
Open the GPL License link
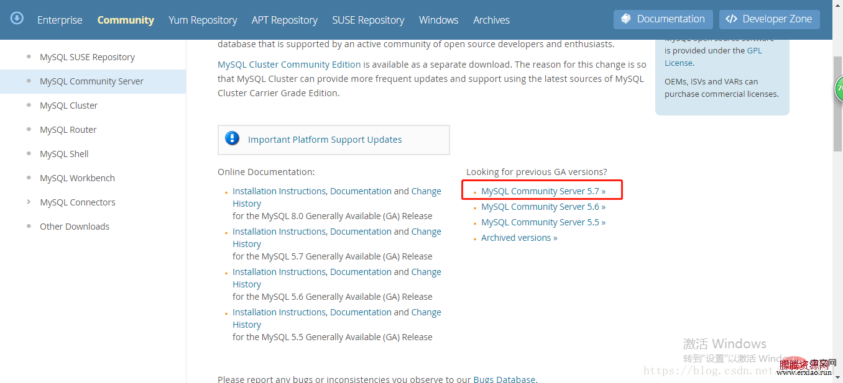pyautogui.click(x=713, y=56)
